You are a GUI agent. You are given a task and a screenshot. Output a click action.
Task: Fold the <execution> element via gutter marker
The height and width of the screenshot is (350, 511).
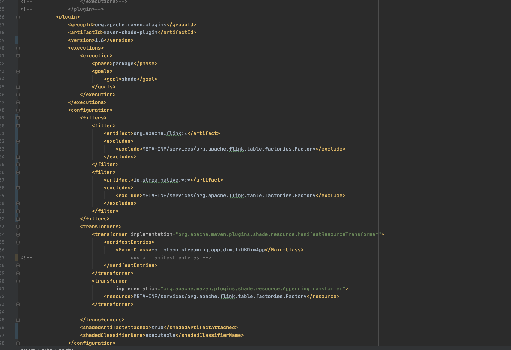(x=18, y=56)
